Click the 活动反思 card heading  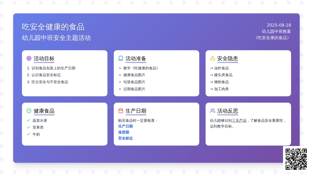(228, 111)
